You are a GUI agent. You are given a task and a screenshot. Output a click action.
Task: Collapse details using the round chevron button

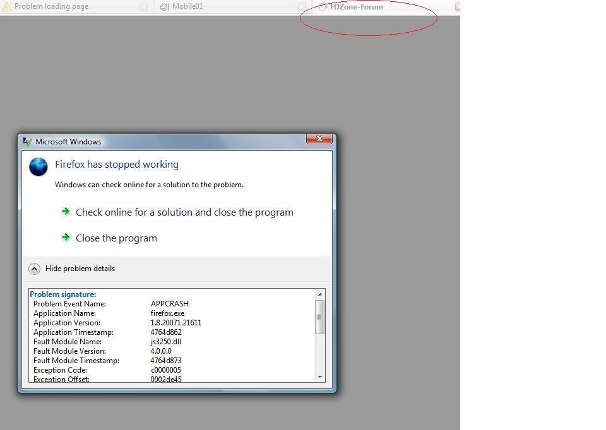(x=35, y=269)
